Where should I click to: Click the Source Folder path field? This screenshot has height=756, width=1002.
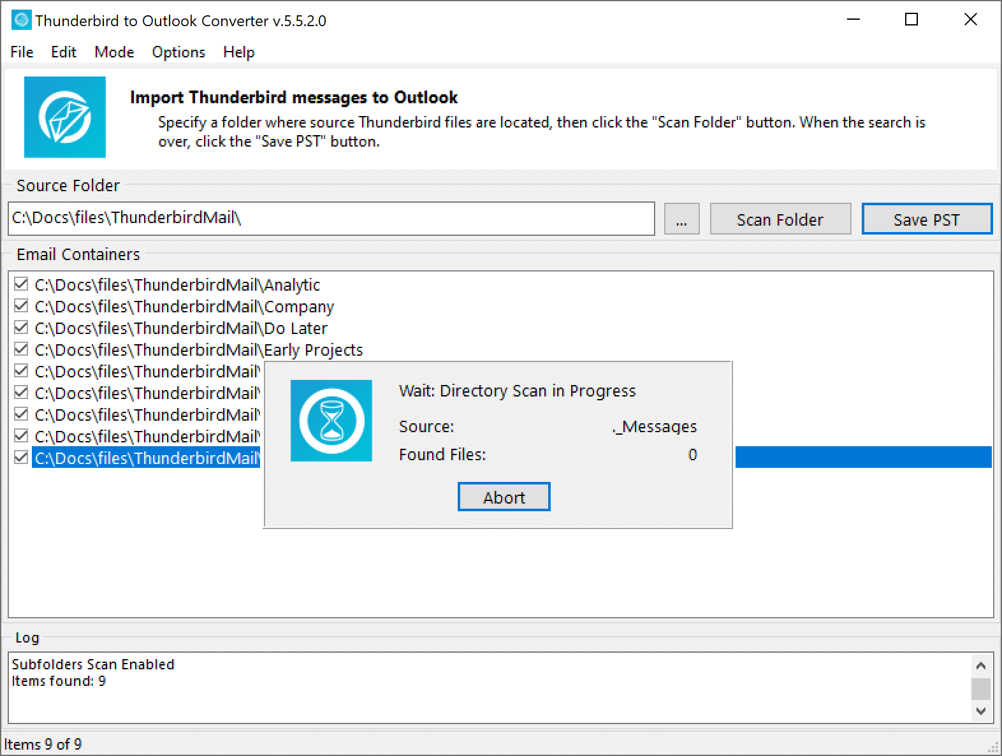click(x=331, y=219)
